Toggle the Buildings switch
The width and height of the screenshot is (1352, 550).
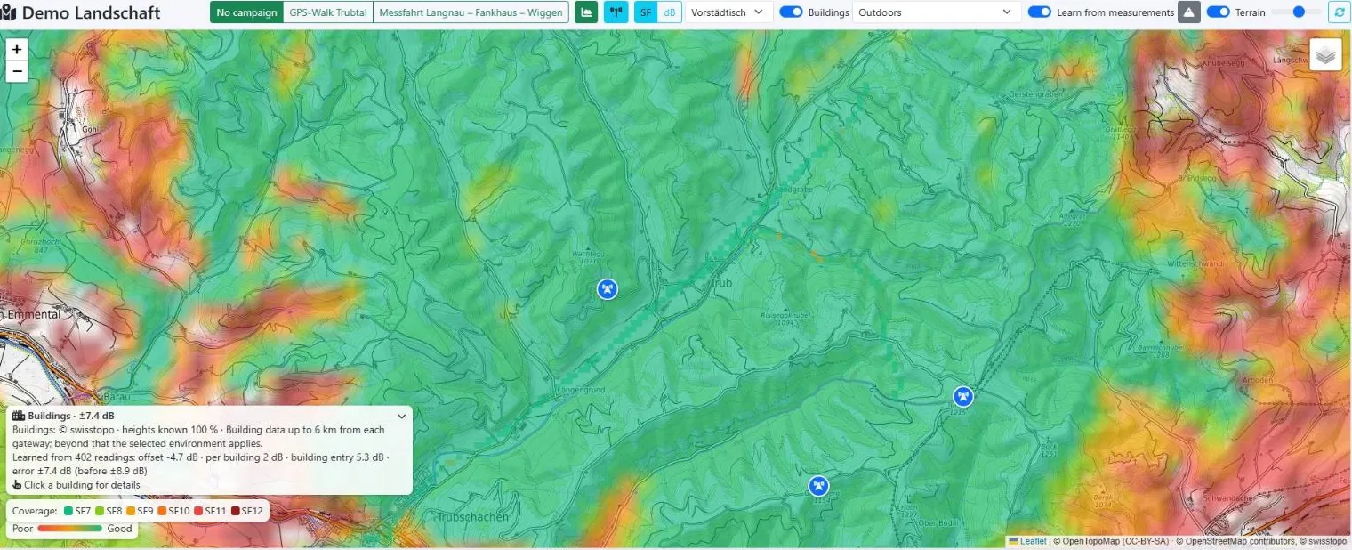(791, 12)
